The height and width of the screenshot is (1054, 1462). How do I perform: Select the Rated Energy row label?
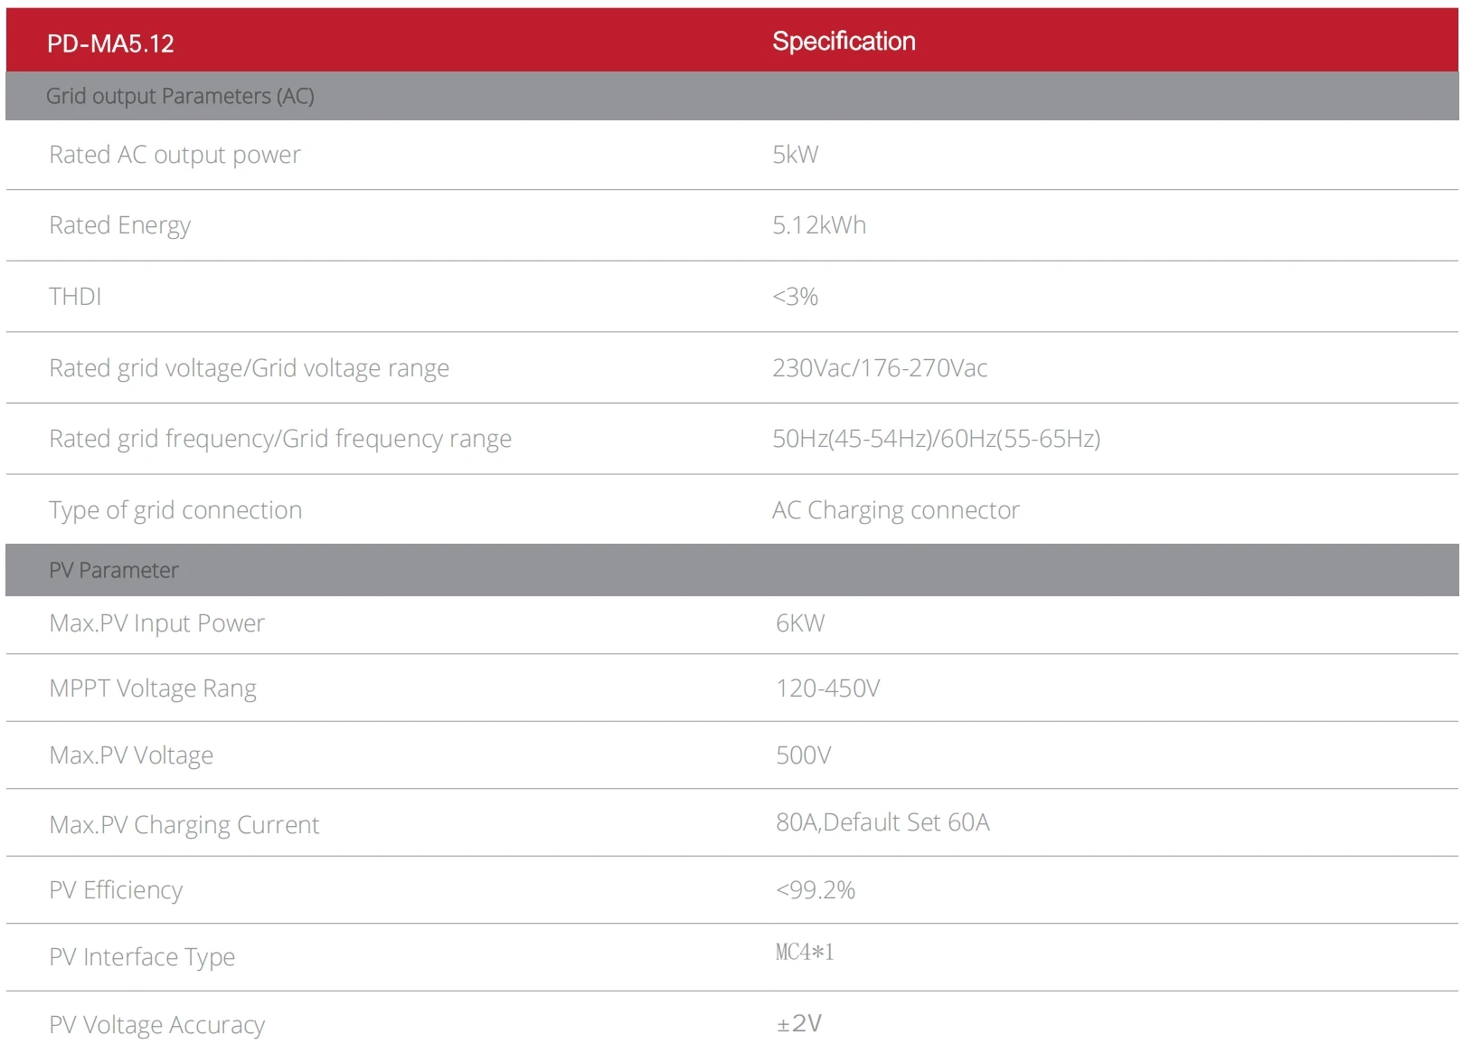(119, 225)
